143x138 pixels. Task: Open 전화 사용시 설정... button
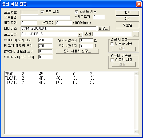[77, 51]
